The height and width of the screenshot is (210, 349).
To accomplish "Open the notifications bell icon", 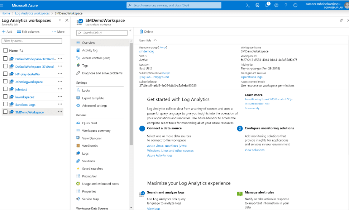I will [267, 5].
